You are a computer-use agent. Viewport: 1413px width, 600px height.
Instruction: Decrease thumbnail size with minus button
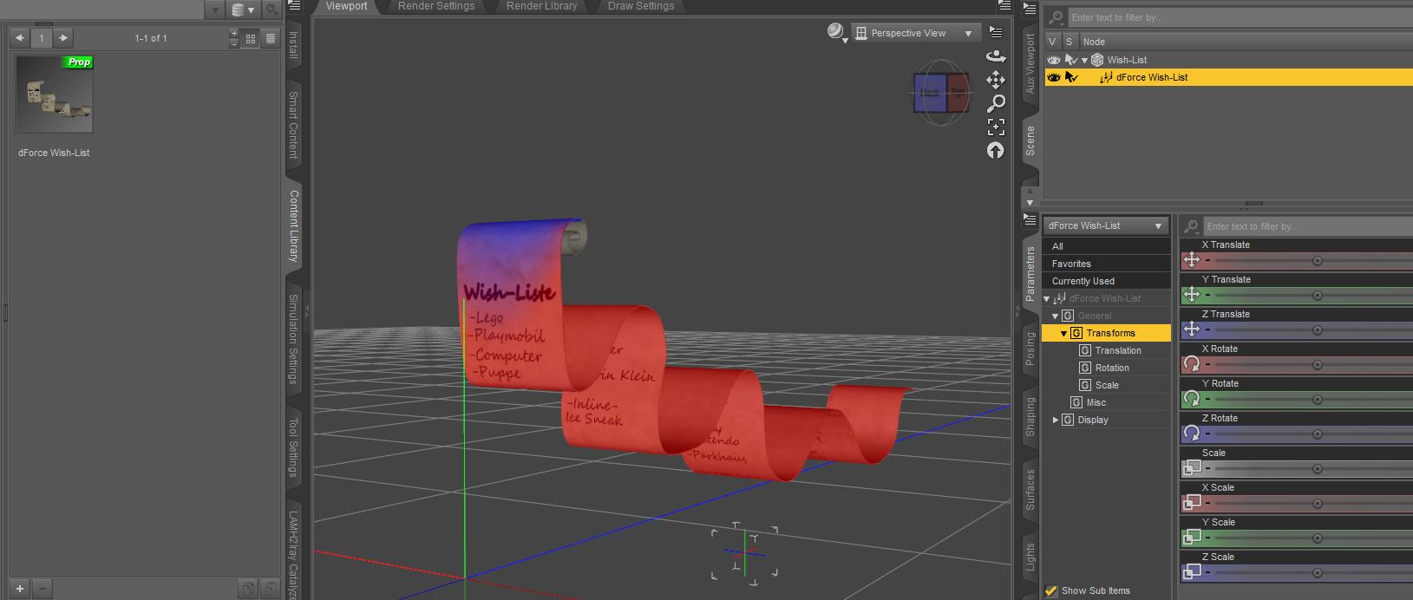[233, 42]
